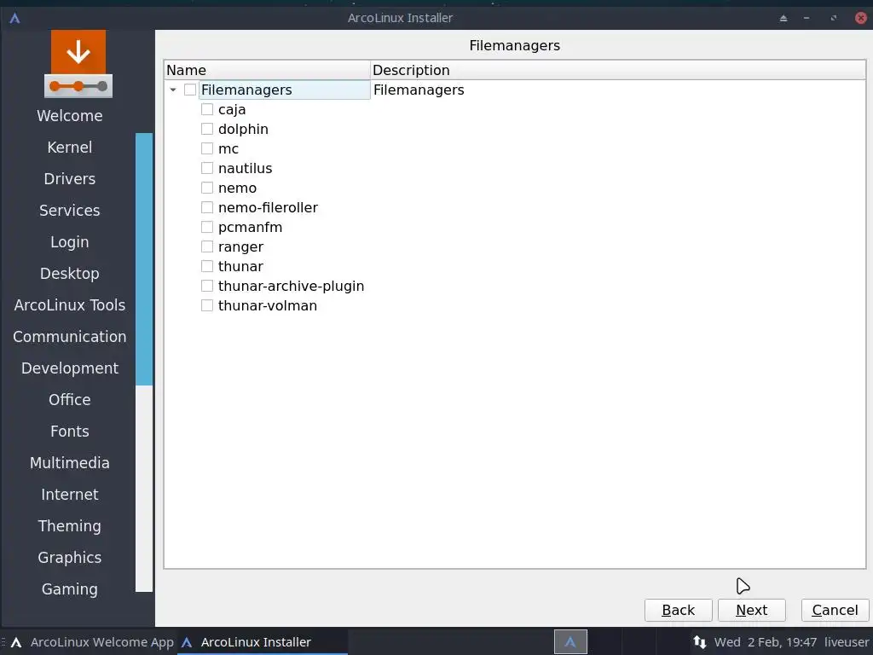Click the dolphin package name

click(243, 130)
